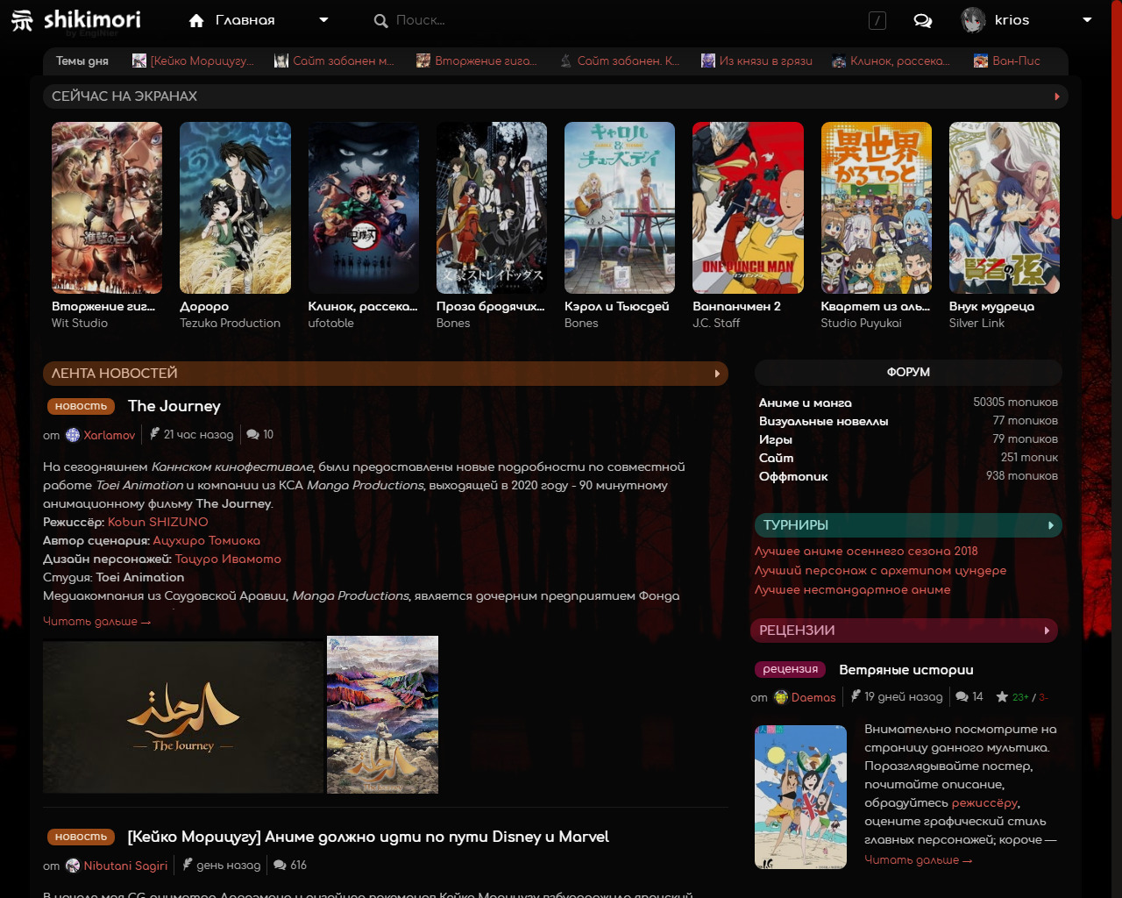Image resolution: width=1122 pixels, height=898 pixels.
Task: Expand the СЕЙЧАС НА ЭКРАНАХ section arrow
Action: point(1057,96)
